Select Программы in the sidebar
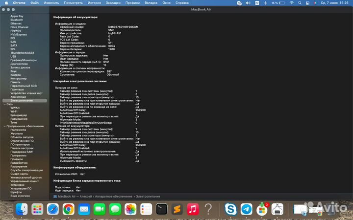The image size is (353, 220). pos(18,155)
